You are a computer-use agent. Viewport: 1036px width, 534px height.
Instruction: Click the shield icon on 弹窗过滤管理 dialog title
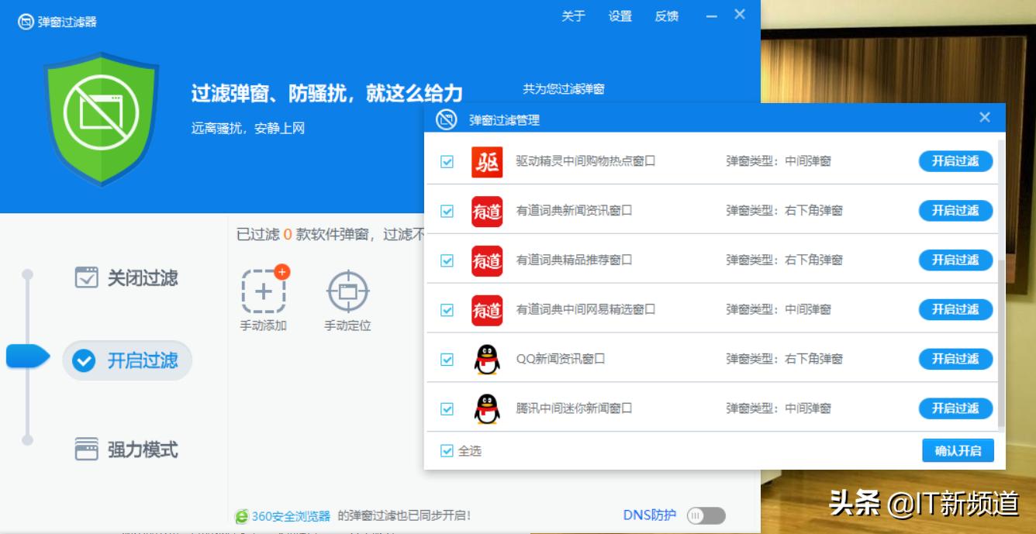coord(444,117)
